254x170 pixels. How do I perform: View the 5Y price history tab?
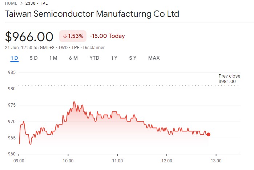[133, 58]
